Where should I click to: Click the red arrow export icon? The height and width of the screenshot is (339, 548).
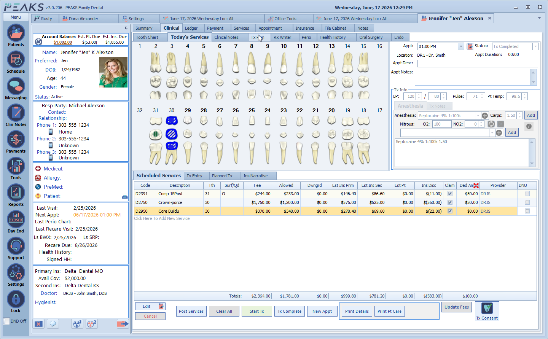(x=123, y=324)
